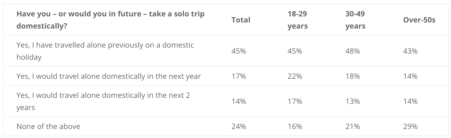Click the 21% value in None of the above row
451x138 pixels.
(x=353, y=126)
